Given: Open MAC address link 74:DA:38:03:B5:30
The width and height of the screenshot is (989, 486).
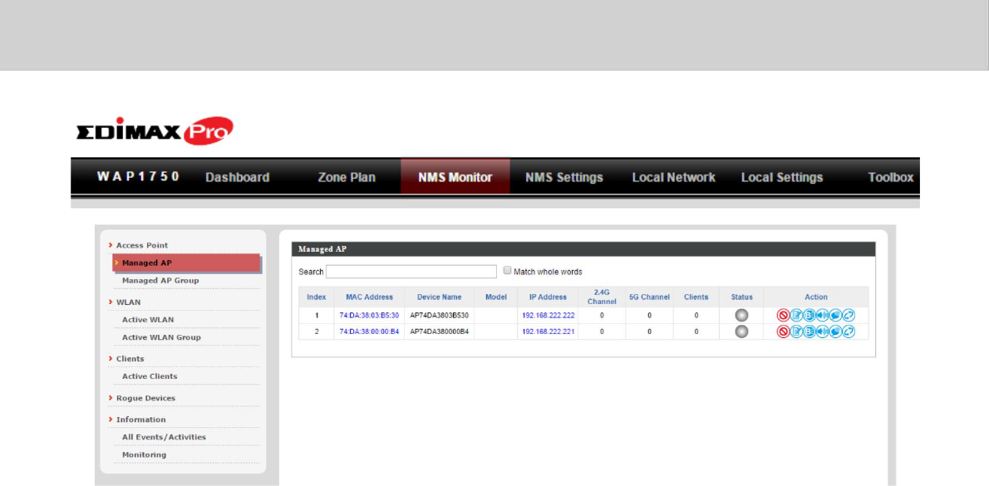Looking at the screenshot, I should click(x=369, y=315).
